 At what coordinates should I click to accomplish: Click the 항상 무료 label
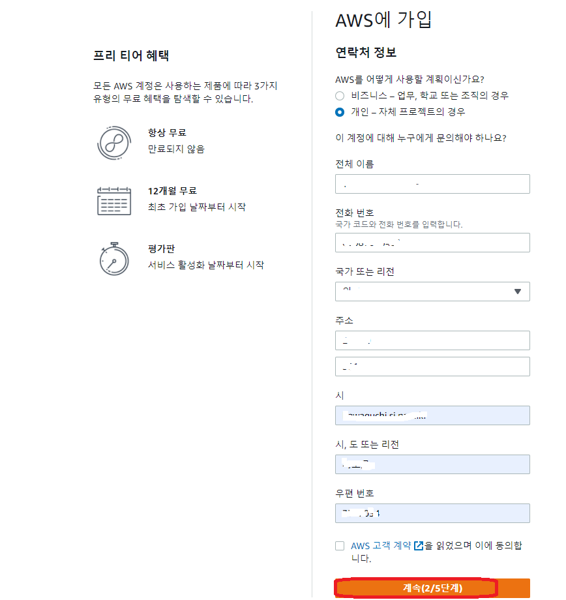[x=167, y=133]
